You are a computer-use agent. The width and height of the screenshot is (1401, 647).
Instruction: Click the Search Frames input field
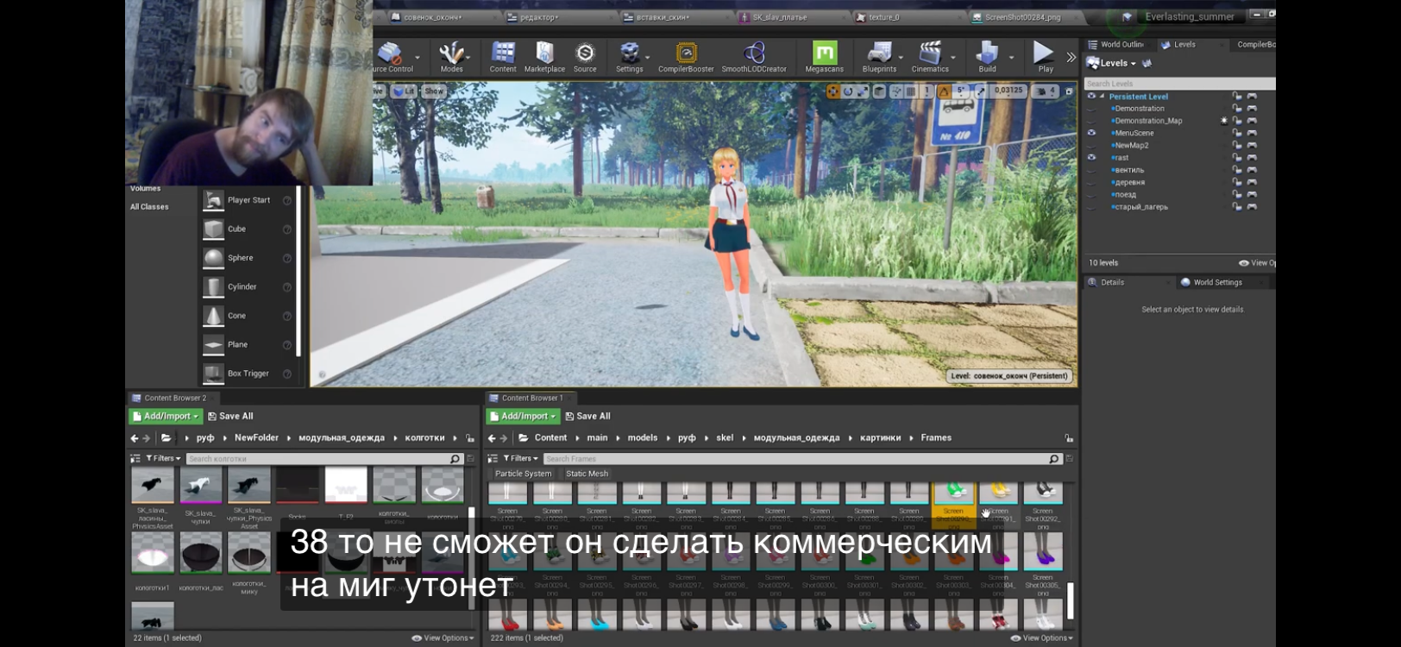click(802, 459)
